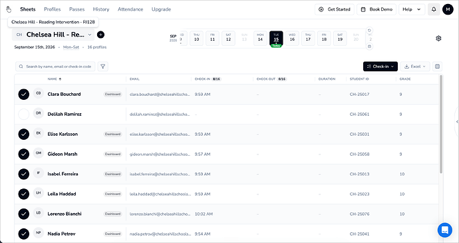Click the GM avatar for Gideon Marsh

tap(39, 153)
